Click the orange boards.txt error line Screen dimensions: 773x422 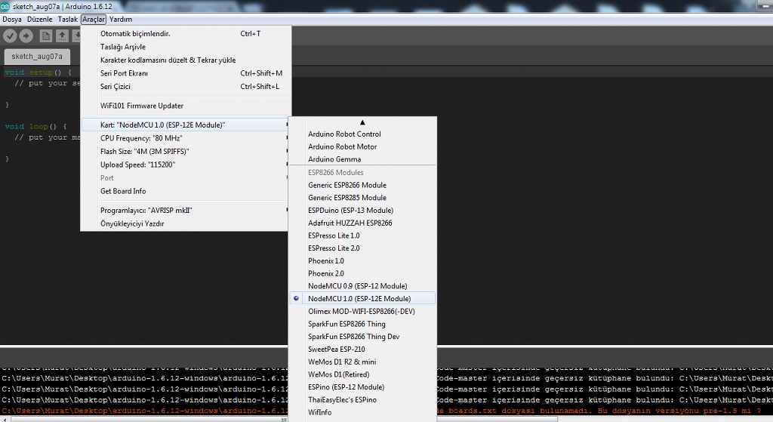(144, 411)
